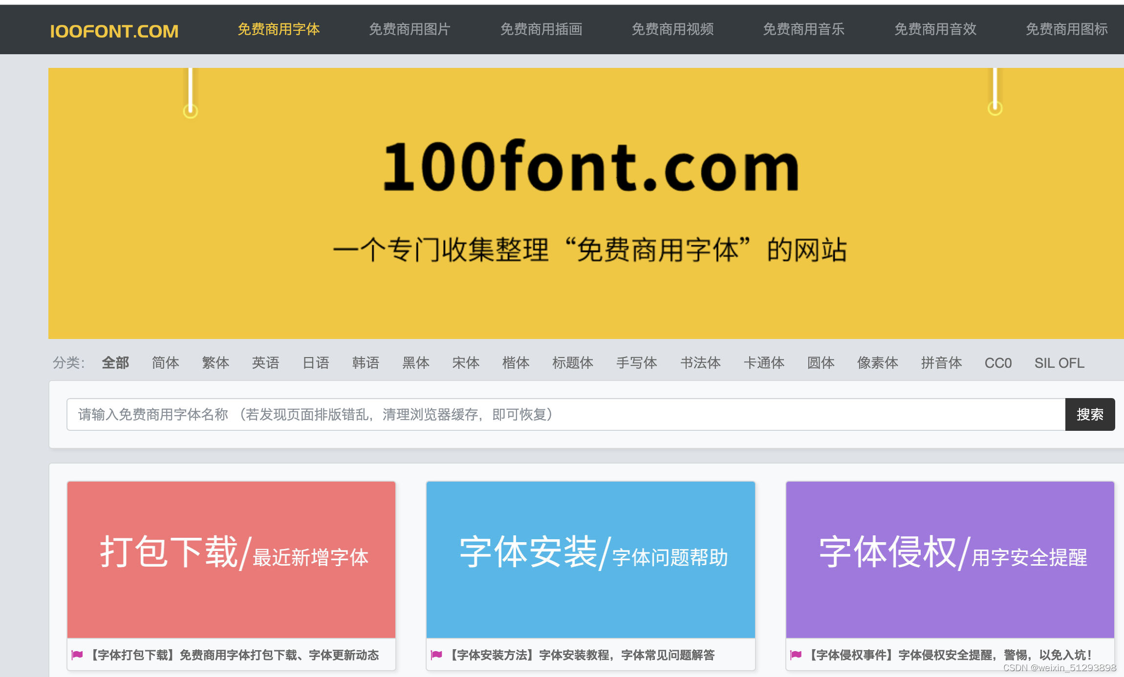
Task: Select the CC0 license filter
Action: tap(997, 363)
